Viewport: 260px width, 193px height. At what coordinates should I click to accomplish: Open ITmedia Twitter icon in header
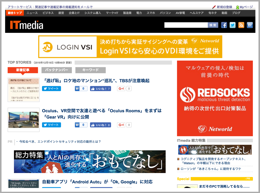pos(232,25)
